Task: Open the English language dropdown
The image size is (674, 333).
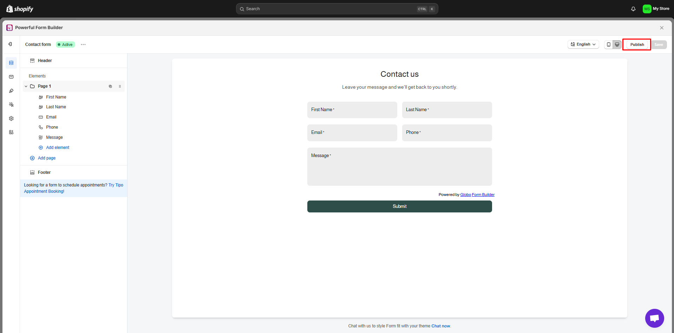Action: [x=583, y=45]
